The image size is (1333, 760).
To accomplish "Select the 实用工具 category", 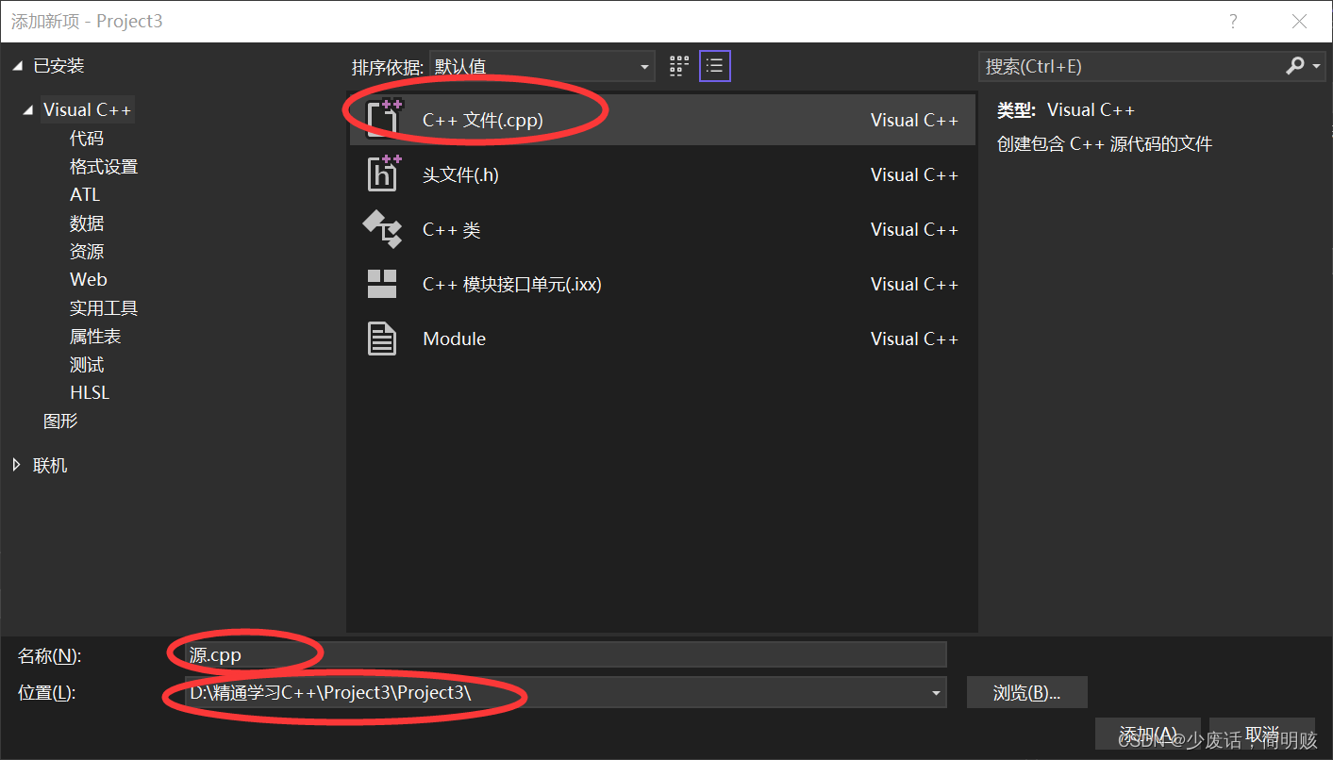I will coord(104,308).
